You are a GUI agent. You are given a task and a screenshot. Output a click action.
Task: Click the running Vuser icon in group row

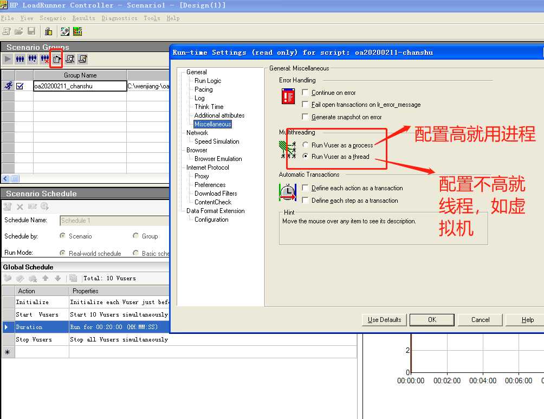coord(8,86)
